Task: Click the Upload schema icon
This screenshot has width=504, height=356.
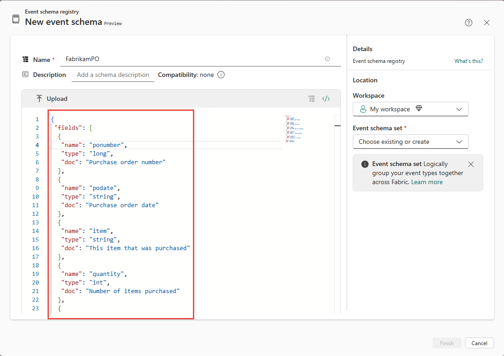Action: pos(40,99)
